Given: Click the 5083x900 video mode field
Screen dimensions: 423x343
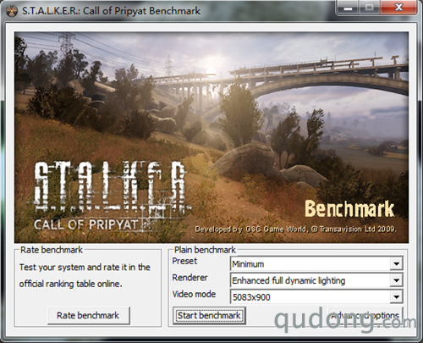Looking at the screenshot, I should pyautogui.click(x=316, y=297).
